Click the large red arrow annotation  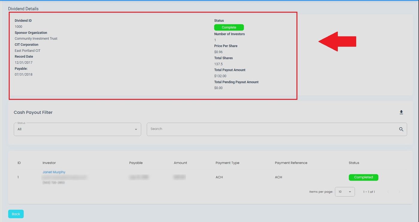(x=337, y=42)
